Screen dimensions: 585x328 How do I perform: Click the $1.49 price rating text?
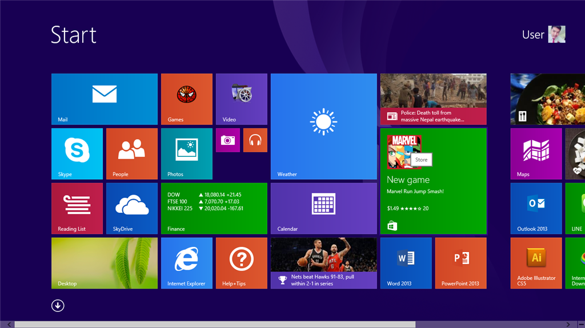coord(408,208)
